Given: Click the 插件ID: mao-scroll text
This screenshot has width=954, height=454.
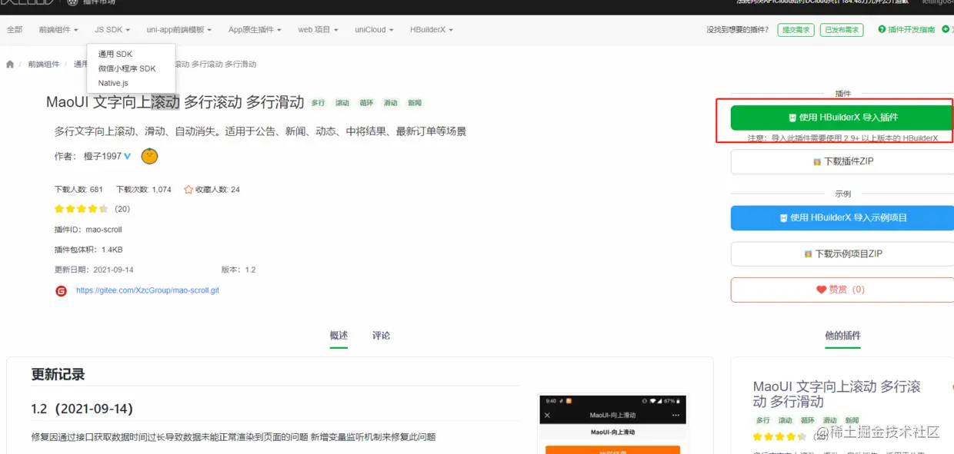Looking at the screenshot, I should tap(88, 230).
